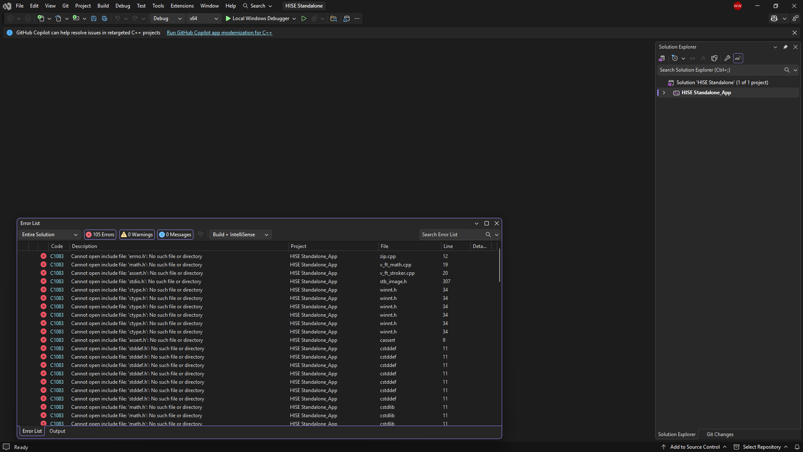Click the Save All toolbar icon
The height and width of the screenshot is (452, 803).
tap(105, 18)
